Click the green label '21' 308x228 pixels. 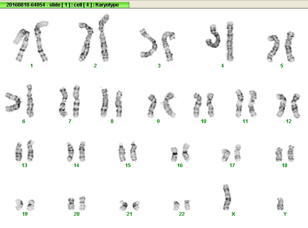[x=129, y=214]
